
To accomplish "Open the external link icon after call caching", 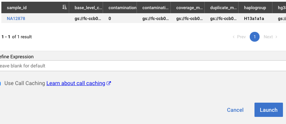I will [109, 83].
